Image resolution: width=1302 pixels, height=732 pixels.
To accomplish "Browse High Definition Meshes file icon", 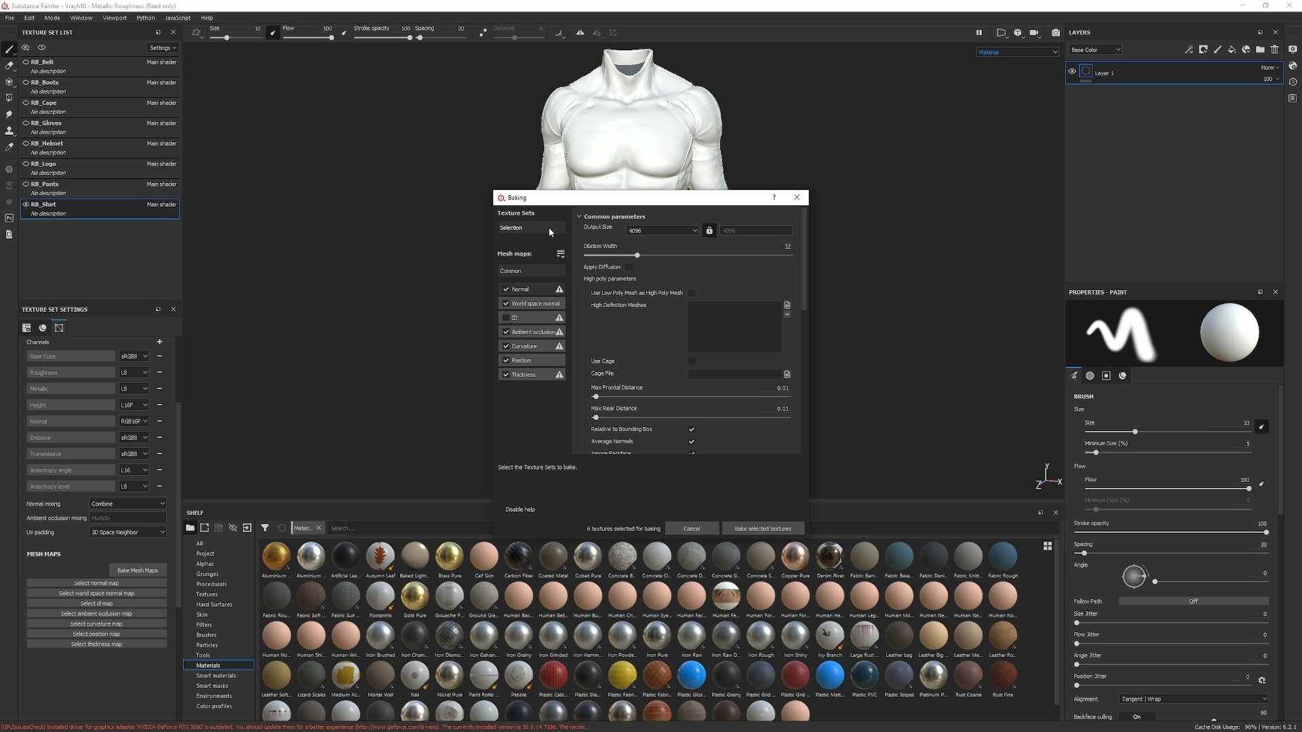I will (787, 305).
